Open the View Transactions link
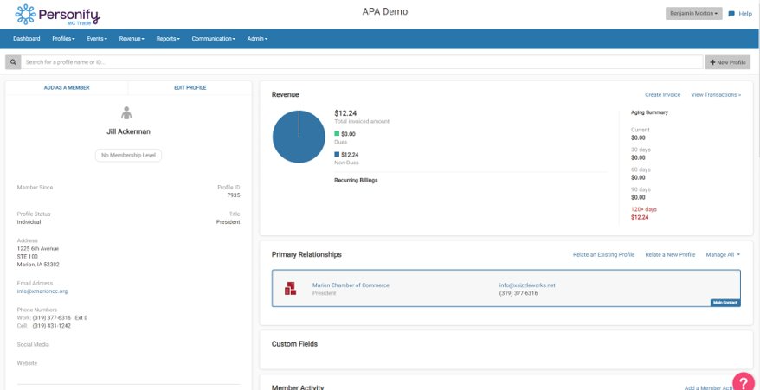Image resolution: width=760 pixels, height=390 pixels. click(716, 95)
